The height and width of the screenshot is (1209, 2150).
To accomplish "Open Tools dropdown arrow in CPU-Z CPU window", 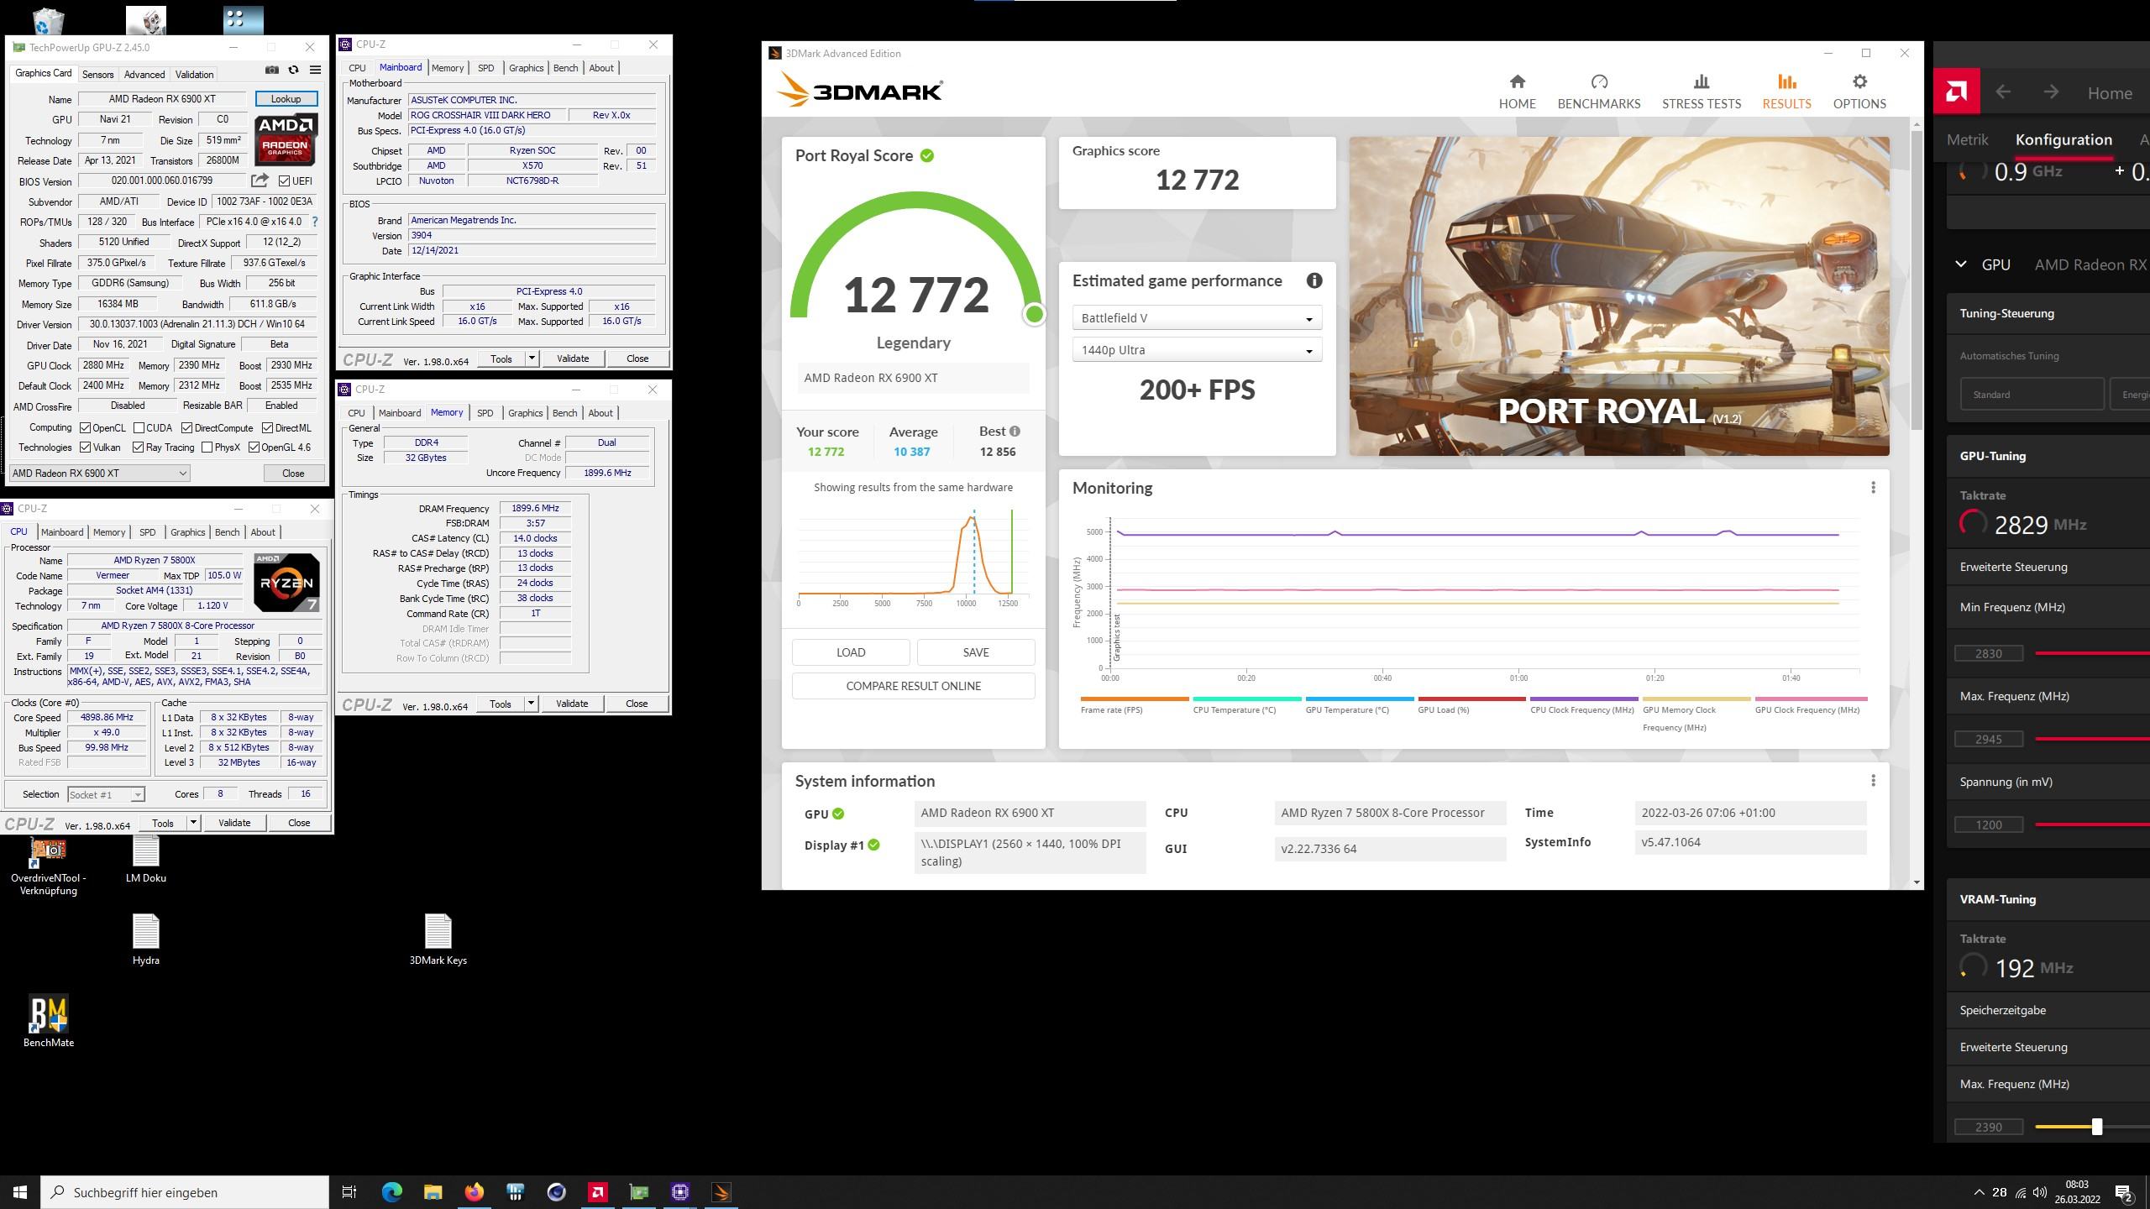I will click(193, 823).
